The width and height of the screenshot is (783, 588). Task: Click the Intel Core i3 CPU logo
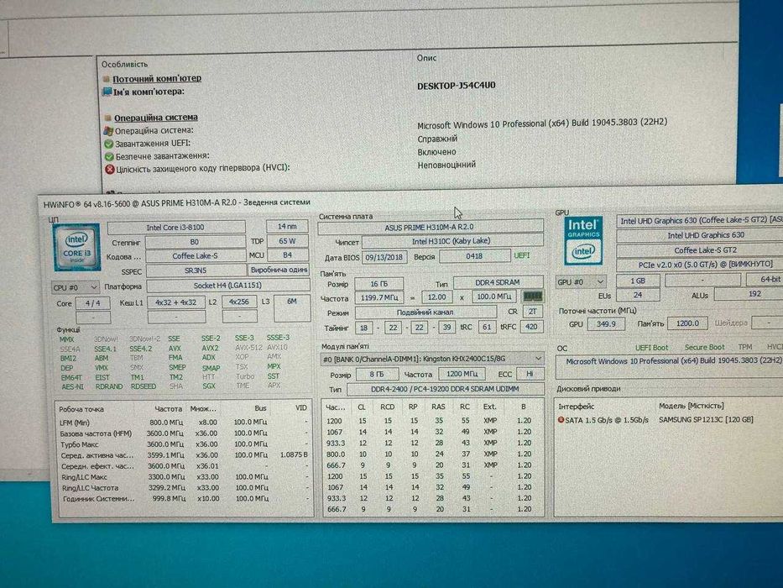pos(76,247)
